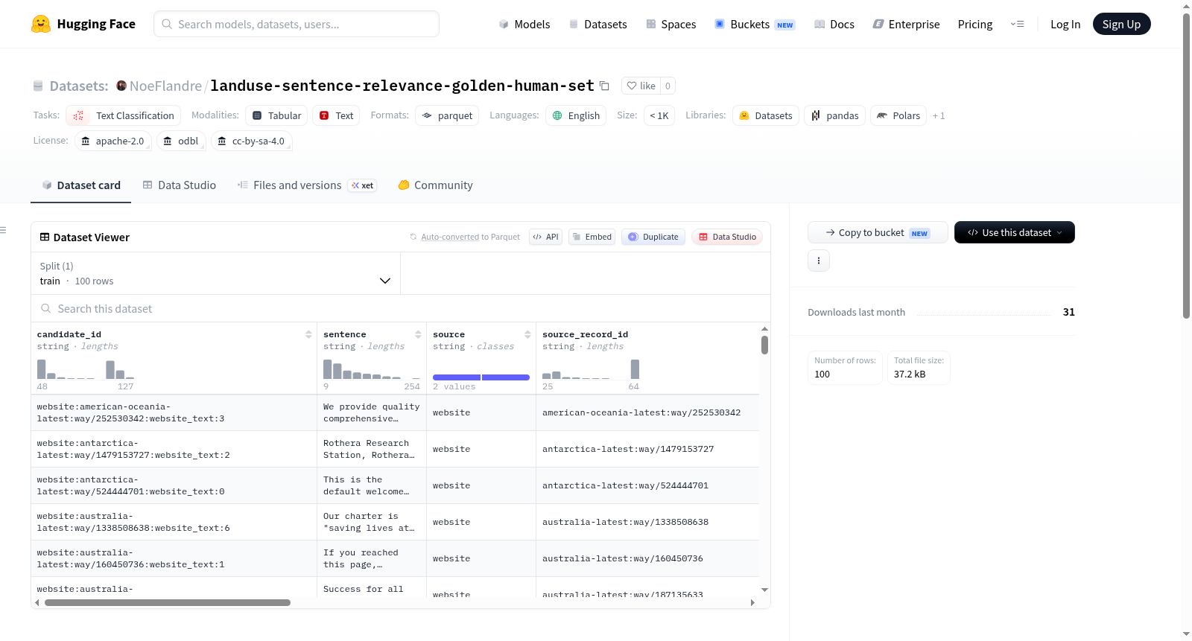
Task: Open the API button in Dataset Viewer
Action: pyautogui.click(x=546, y=237)
